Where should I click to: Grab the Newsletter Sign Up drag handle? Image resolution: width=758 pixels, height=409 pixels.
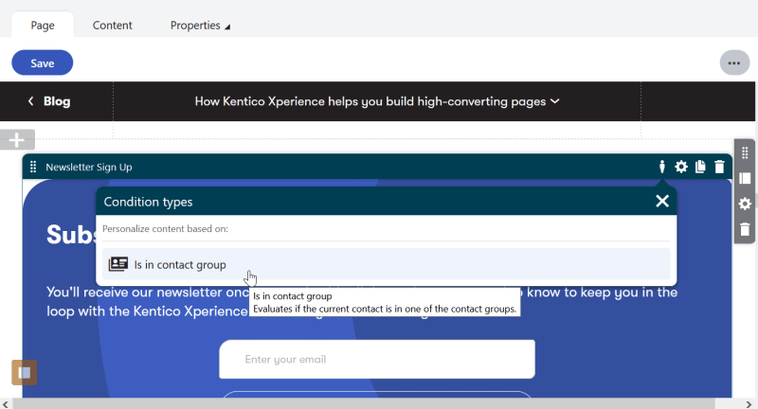click(33, 167)
